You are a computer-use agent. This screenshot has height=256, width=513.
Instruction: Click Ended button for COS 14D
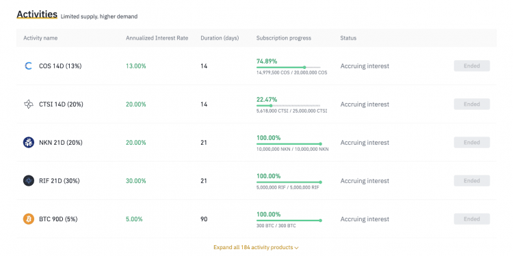pos(472,66)
